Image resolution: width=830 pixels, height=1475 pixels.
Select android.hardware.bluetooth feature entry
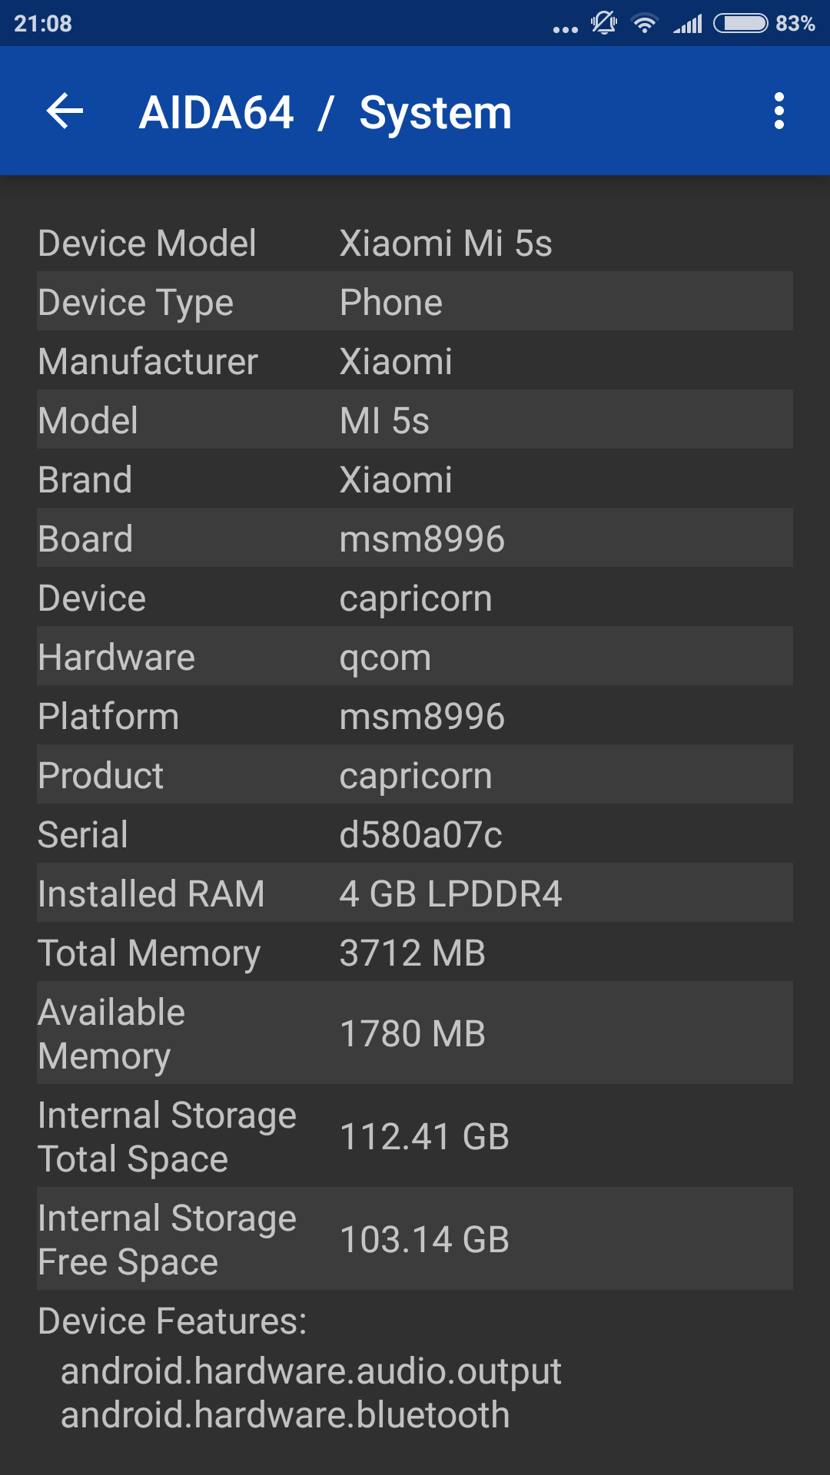point(285,1415)
